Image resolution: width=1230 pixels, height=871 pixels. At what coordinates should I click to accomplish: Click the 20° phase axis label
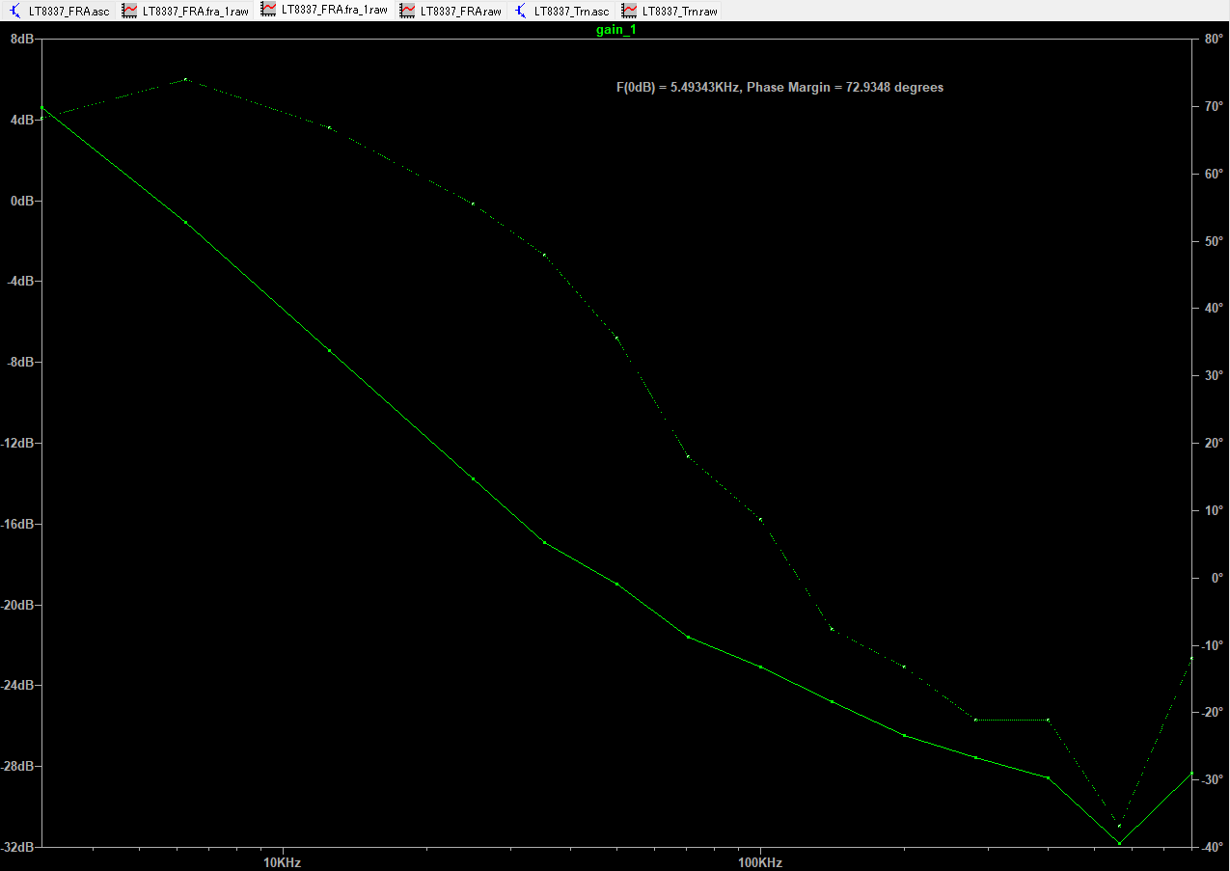1214,444
